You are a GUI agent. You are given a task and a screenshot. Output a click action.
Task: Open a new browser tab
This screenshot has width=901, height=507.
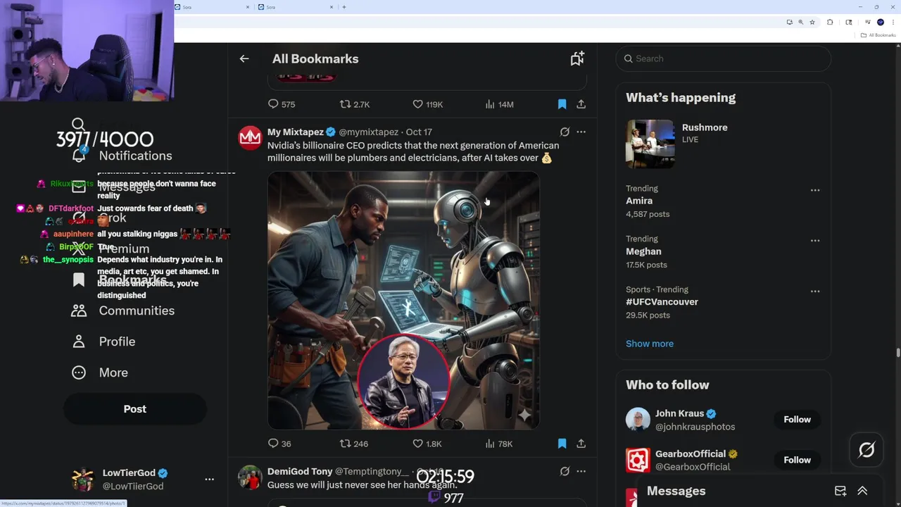344,7
